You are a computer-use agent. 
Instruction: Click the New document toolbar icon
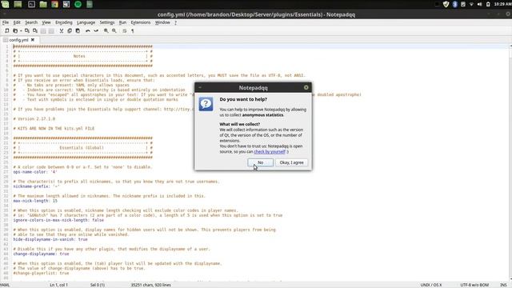(x=6, y=30)
